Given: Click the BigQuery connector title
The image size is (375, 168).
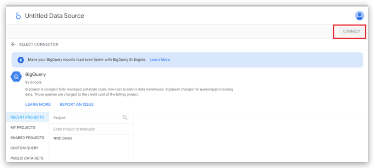Looking at the screenshot, I should [x=36, y=74].
